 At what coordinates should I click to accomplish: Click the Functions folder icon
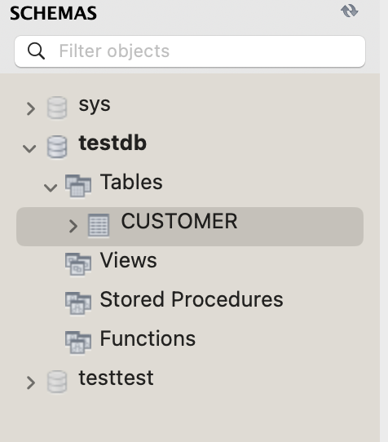[78, 343]
